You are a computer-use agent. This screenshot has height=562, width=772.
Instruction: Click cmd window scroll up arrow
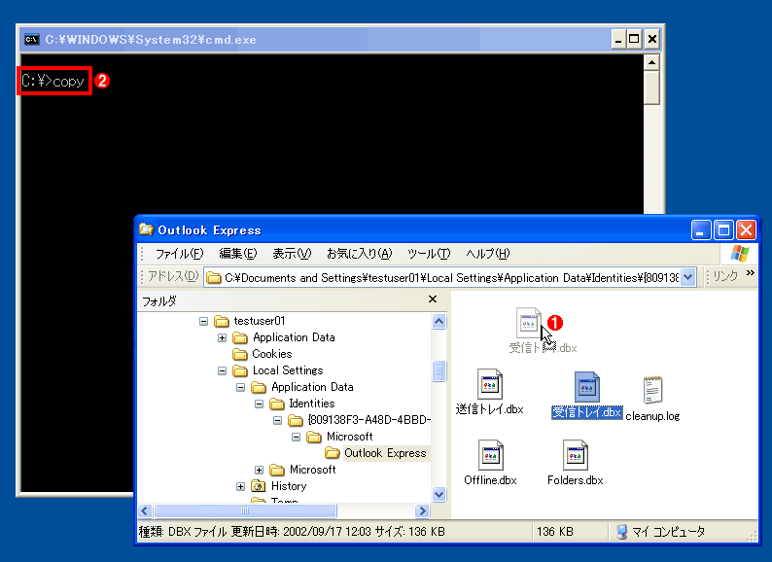[x=651, y=62]
